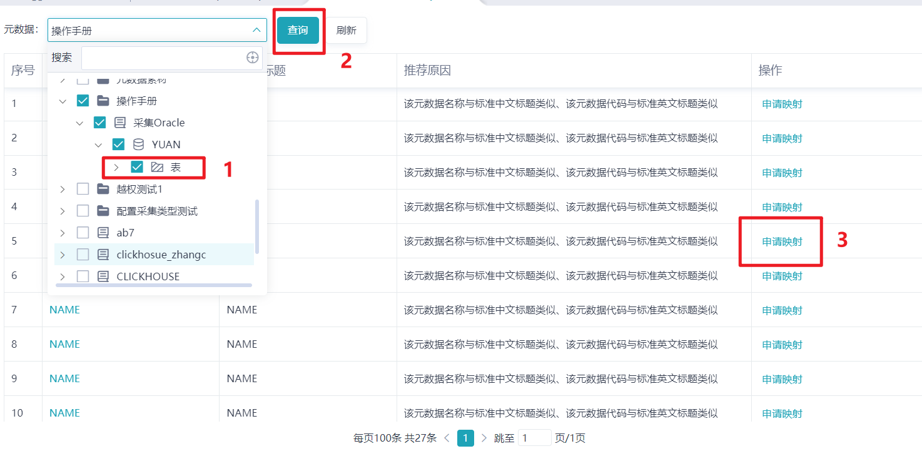Click the folder icon beside 越权测试1
Image resolution: width=922 pixels, height=451 pixels.
[x=103, y=189]
